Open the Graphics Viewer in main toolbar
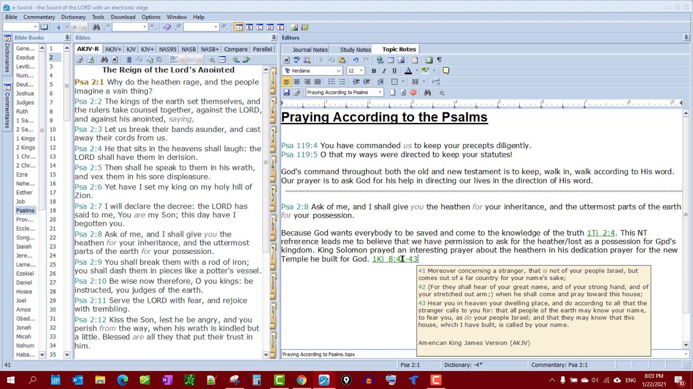The width and height of the screenshot is (693, 389). [x=294, y=27]
